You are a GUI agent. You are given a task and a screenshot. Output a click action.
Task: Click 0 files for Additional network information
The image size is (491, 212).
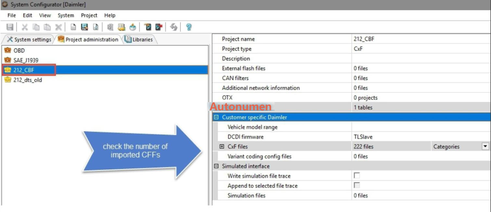click(361, 88)
